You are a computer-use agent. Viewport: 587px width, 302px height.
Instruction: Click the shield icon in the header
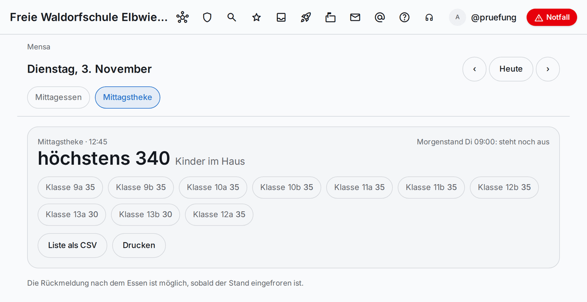207,17
